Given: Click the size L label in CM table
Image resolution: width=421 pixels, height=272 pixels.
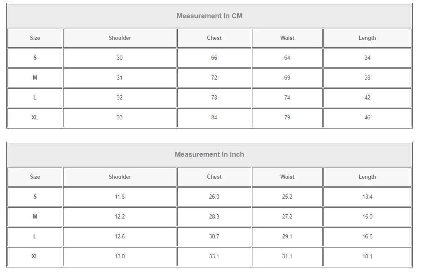Looking at the screenshot, I should [x=35, y=97].
